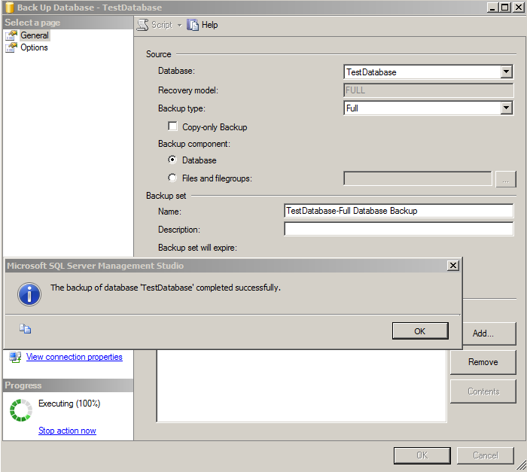
Task: Click the green progress spinner icon
Action: (x=20, y=410)
